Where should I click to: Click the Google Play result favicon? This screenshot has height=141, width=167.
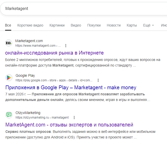pos(9,78)
